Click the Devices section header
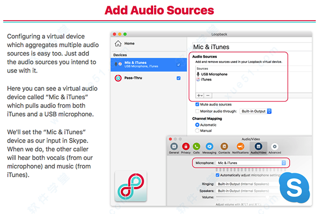This screenshot has height=214, width=319. pos(120,55)
